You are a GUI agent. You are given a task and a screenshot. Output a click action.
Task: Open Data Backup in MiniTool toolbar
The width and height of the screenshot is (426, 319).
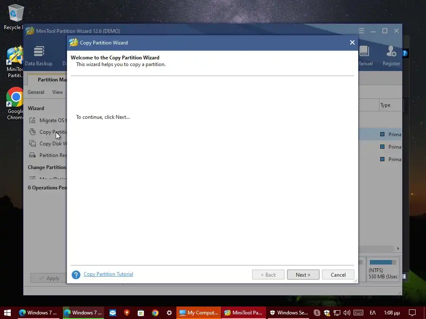(39, 56)
